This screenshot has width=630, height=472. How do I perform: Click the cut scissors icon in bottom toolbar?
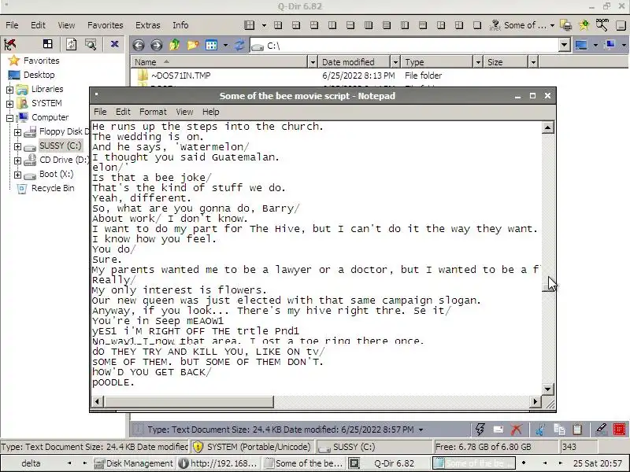coord(540,429)
